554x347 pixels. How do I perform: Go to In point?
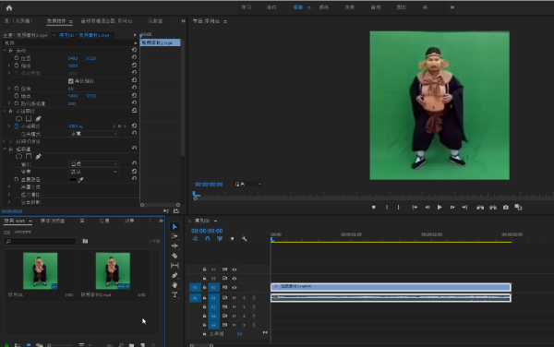click(x=415, y=208)
